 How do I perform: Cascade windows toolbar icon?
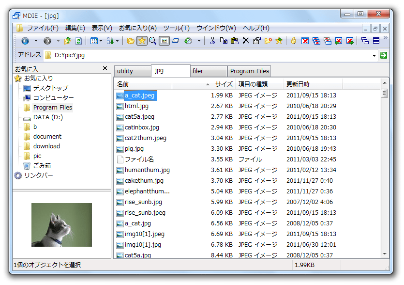point(365,41)
